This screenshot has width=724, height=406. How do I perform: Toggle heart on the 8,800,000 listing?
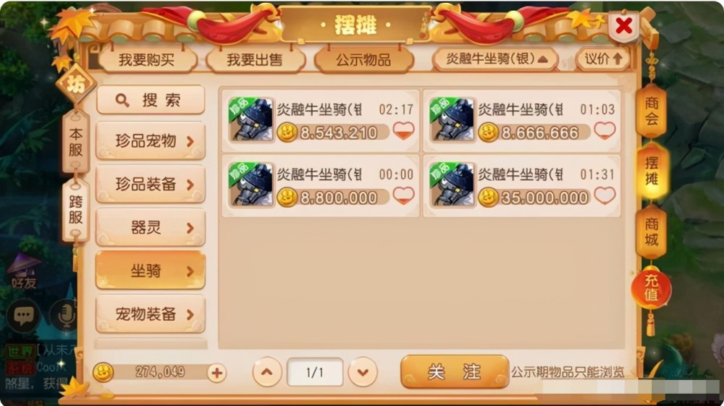coord(403,195)
